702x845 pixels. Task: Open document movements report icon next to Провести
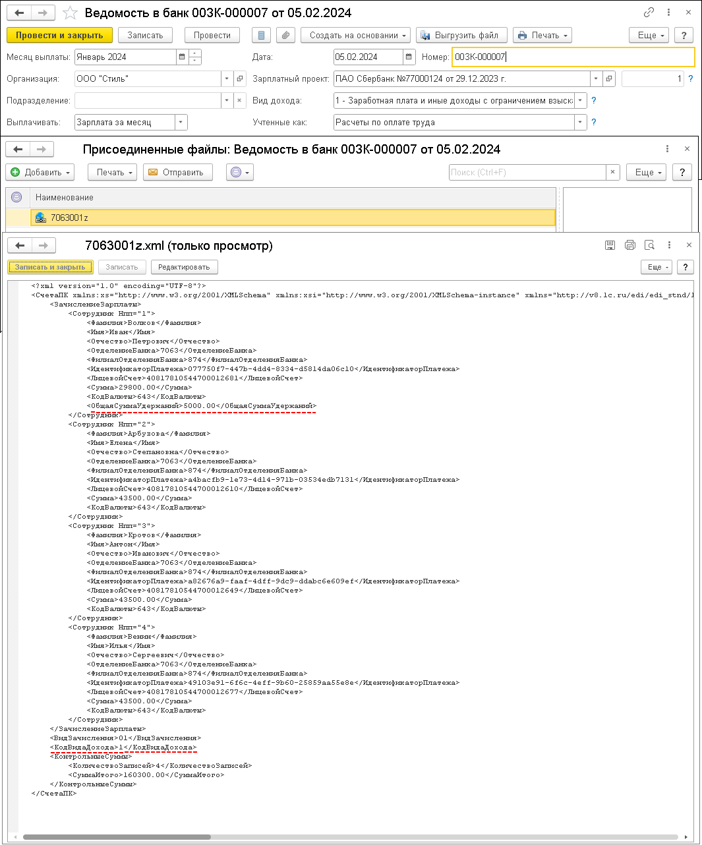pyautogui.click(x=262, y=35)
